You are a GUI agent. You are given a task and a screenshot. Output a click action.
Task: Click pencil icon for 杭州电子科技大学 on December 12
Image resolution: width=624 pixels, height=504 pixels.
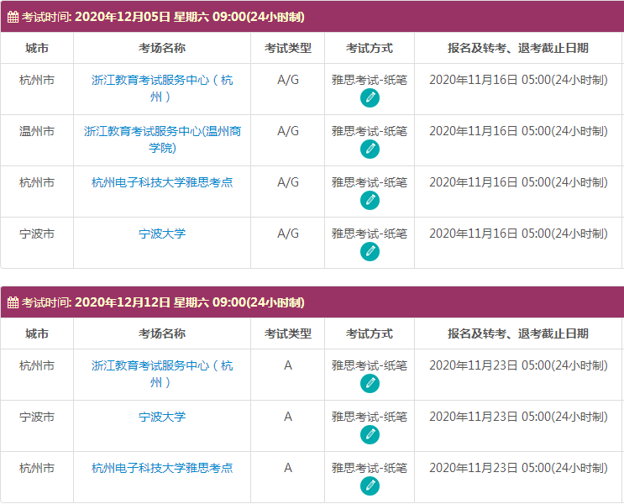370,486
